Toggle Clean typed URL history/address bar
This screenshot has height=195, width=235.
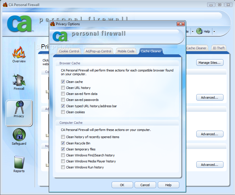(x=63, y=106)
